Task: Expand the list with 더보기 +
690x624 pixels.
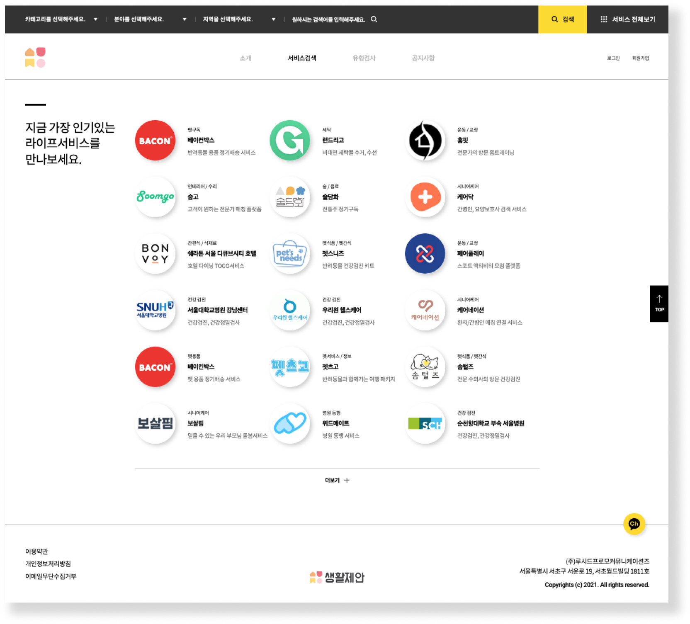Action: pos(337,480)
